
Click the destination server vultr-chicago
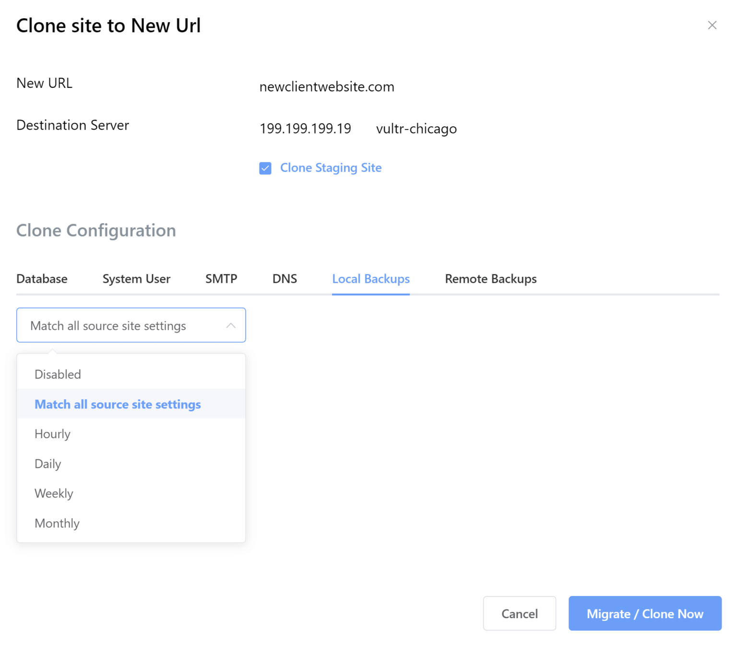click(x=416, y=129)
